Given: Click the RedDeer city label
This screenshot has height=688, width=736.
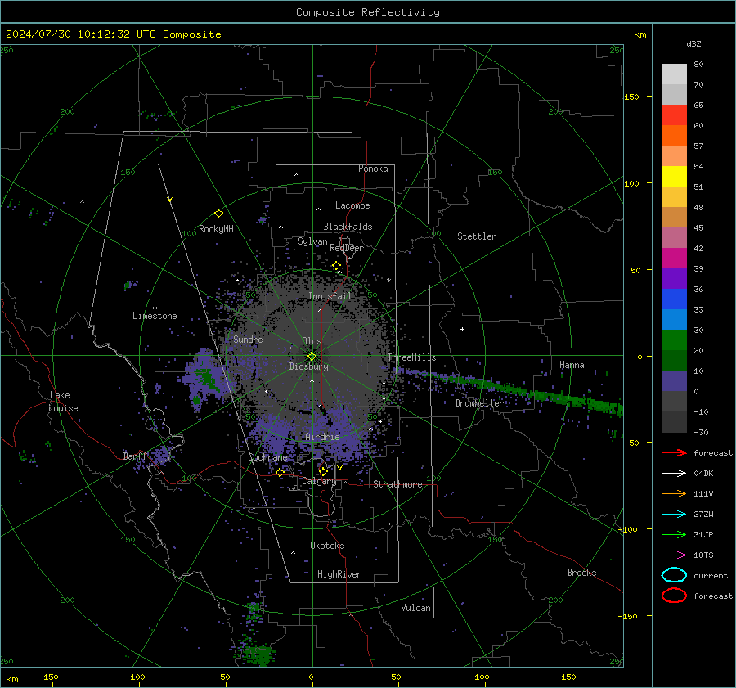Looking at the screenshot, I should [x=347, y=248].
